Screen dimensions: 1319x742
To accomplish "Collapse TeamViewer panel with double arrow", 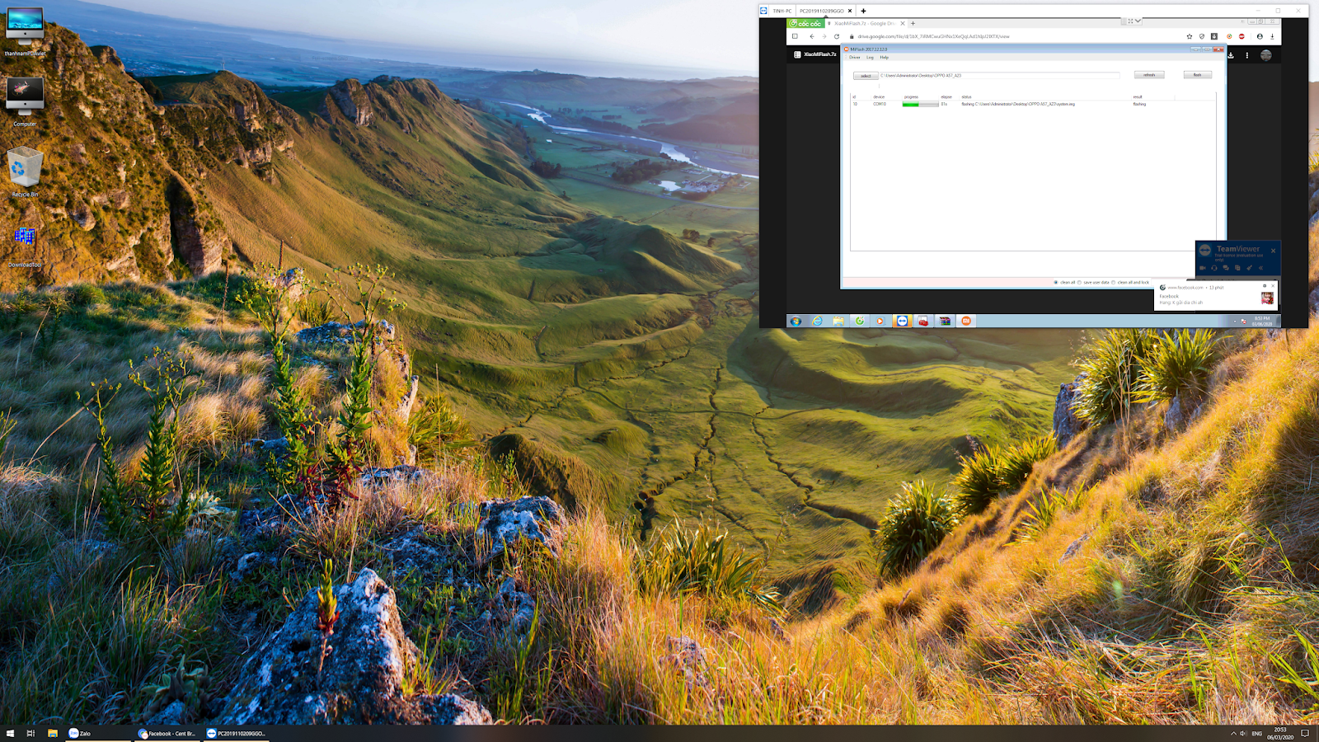I will 1260,268.
